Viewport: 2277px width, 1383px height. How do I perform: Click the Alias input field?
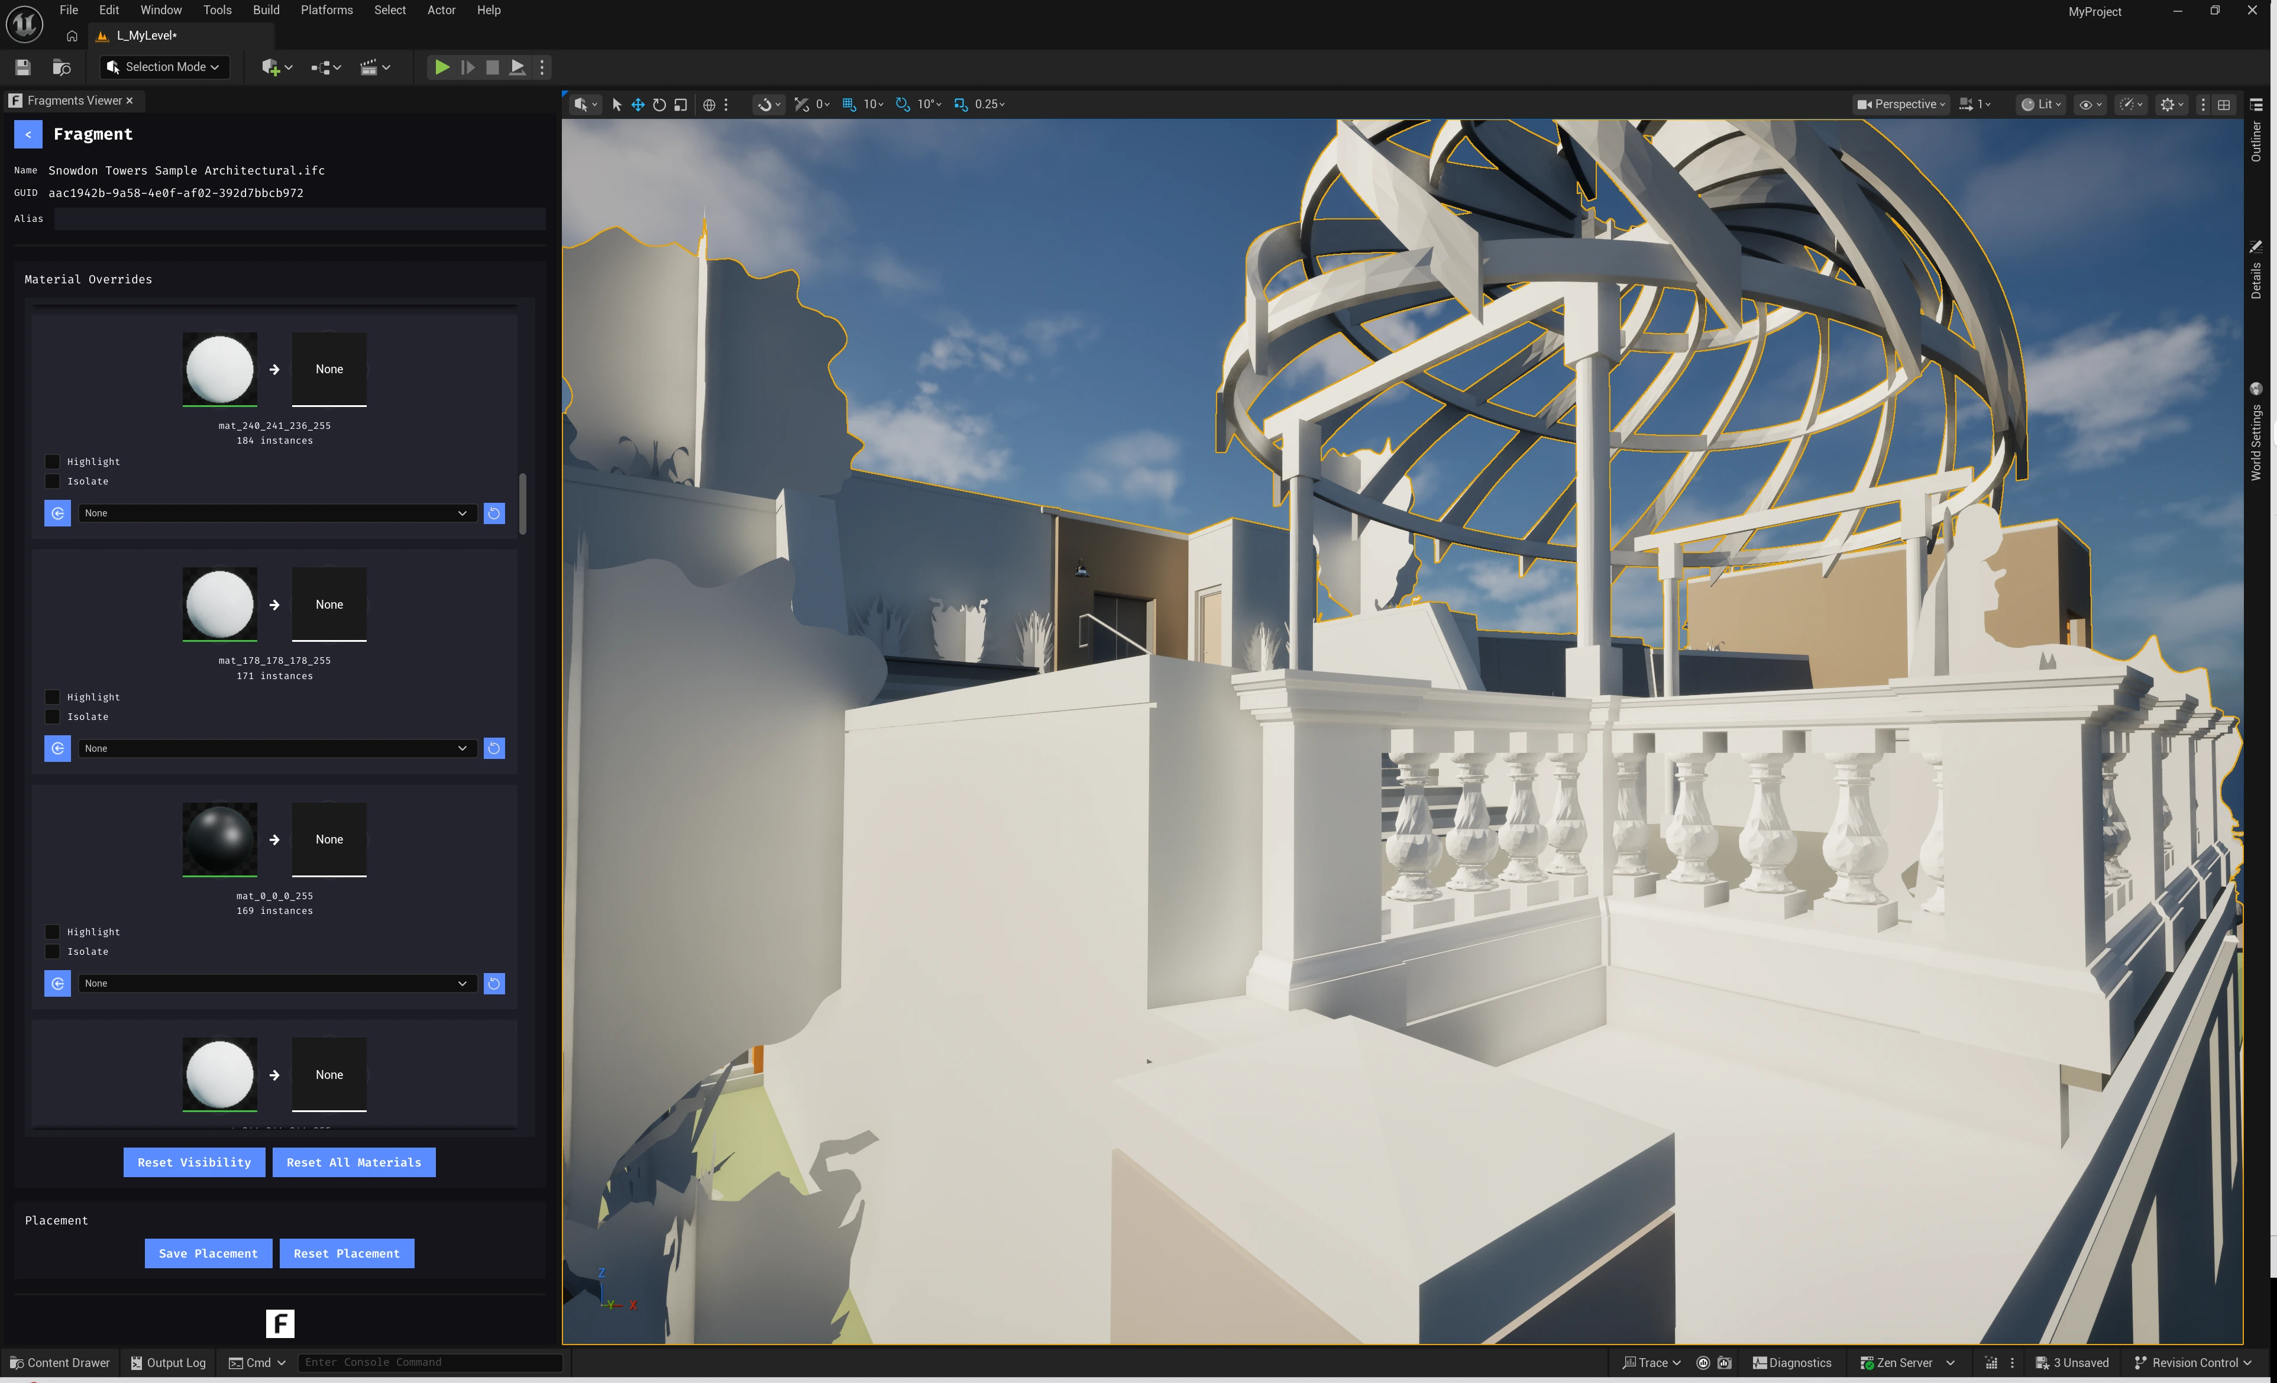click(299, 219)
